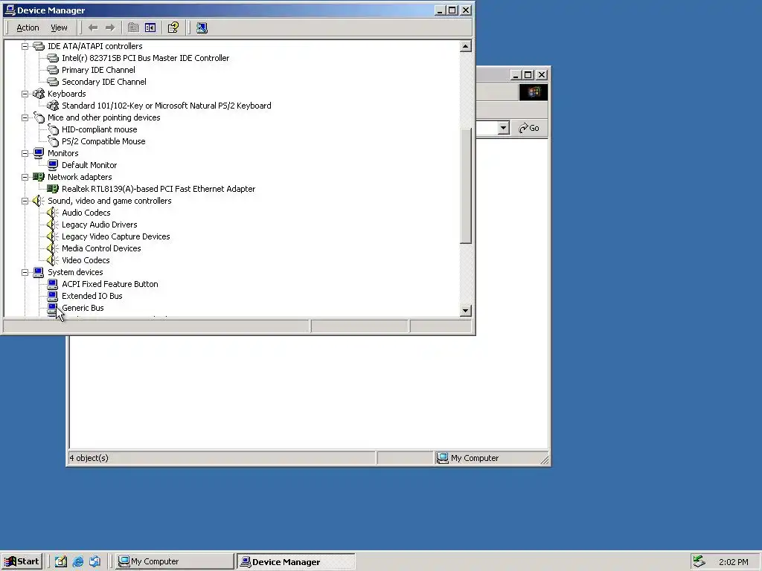Select Default Monitor

point(89,165)
